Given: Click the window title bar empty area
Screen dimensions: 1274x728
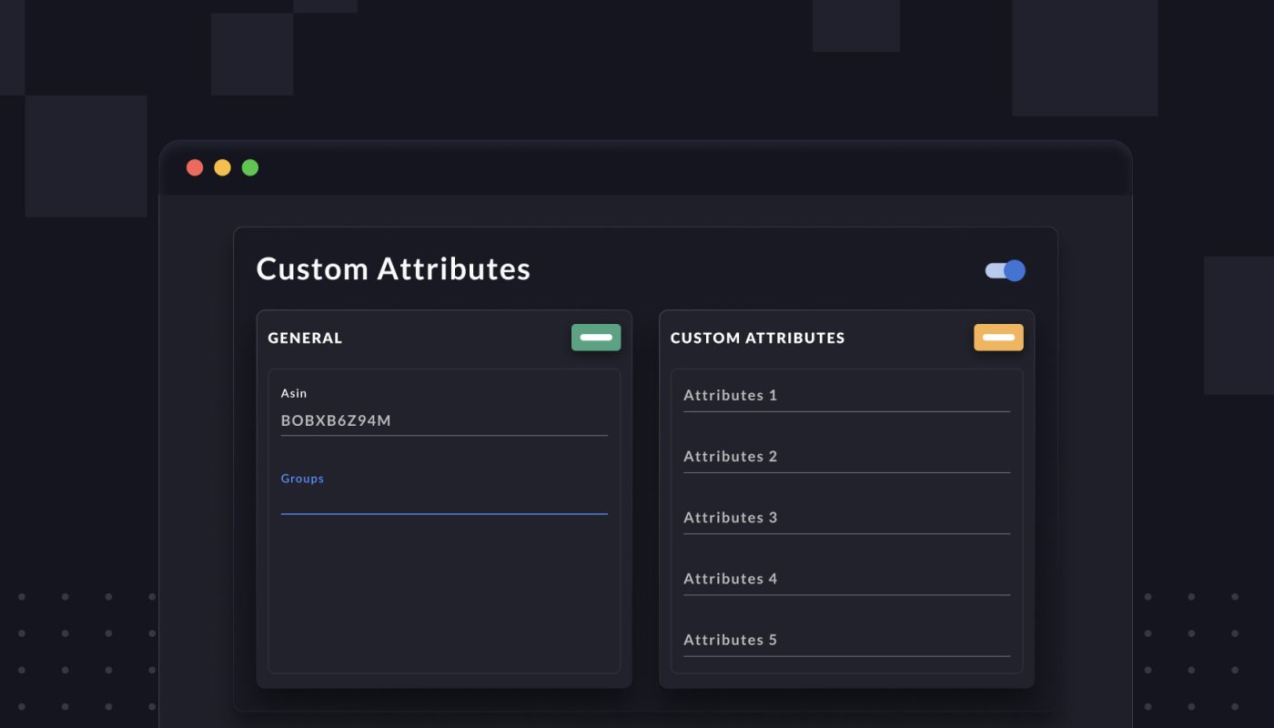Looking at the screenshot, I should click(x=692, y=168).
